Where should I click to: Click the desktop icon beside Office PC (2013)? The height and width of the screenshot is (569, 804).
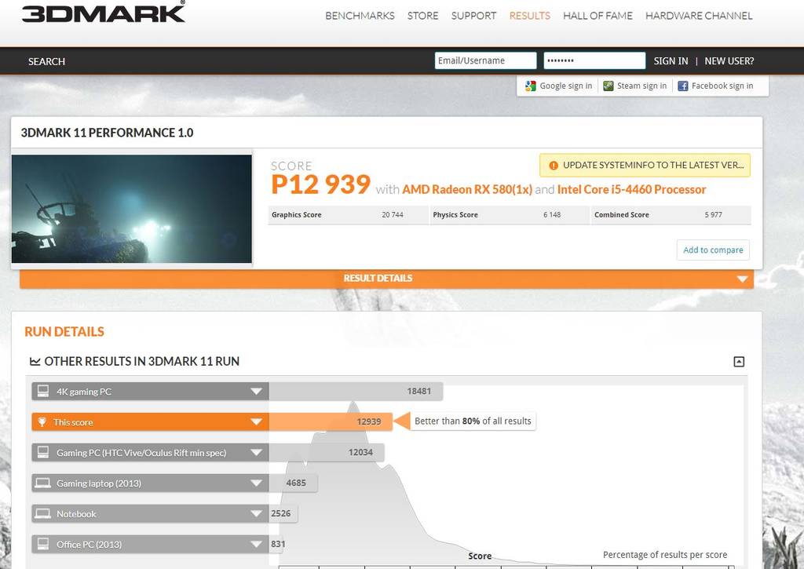click(x=43, y=544)
